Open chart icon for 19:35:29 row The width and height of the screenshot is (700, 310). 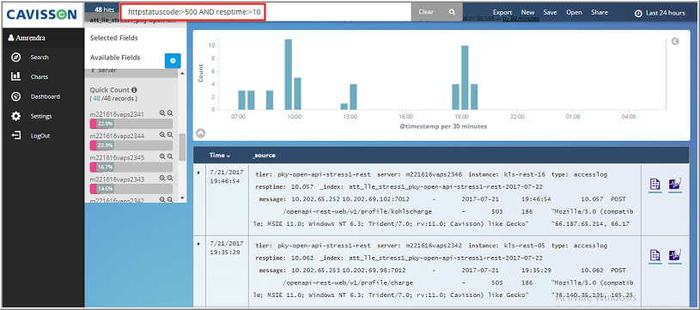pyautogui.click(x=675, y=256)
